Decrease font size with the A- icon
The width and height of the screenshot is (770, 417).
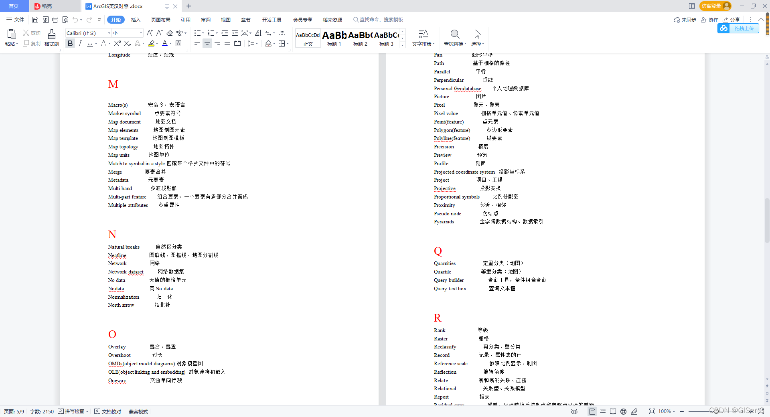[159, 33]
